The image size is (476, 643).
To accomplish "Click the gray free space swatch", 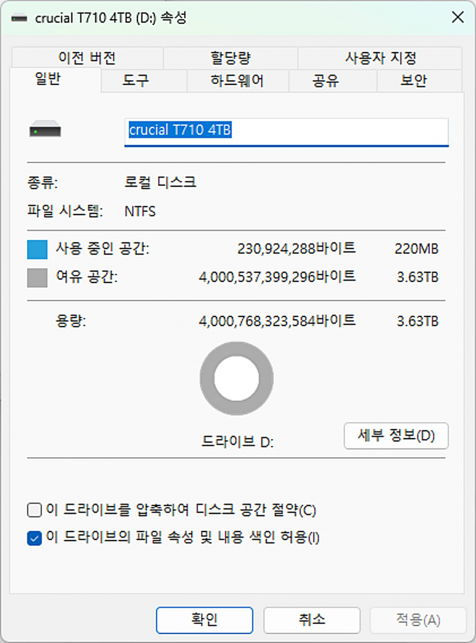I will (x=37, y=278).
